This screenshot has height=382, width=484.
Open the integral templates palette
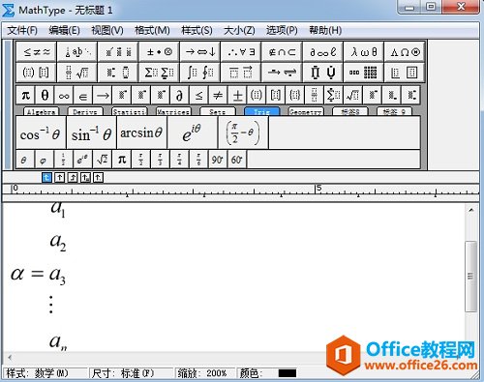[200, 73]
